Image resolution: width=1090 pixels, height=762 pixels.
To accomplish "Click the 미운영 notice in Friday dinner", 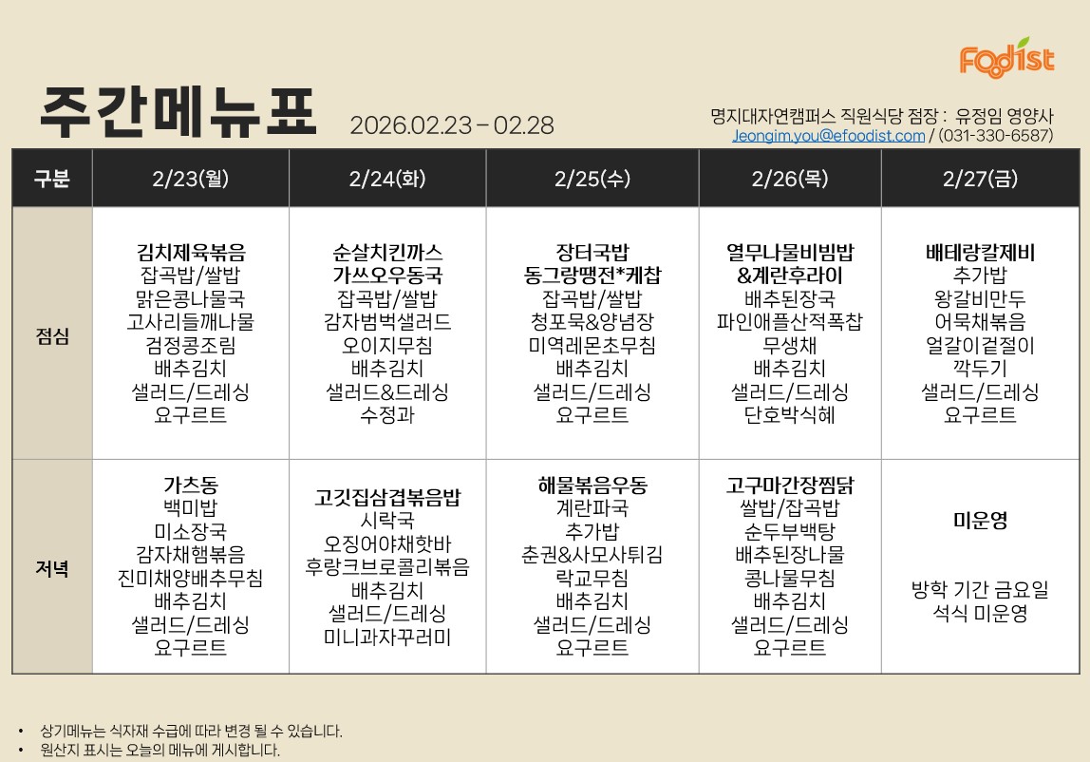I will tap(980, 521).
